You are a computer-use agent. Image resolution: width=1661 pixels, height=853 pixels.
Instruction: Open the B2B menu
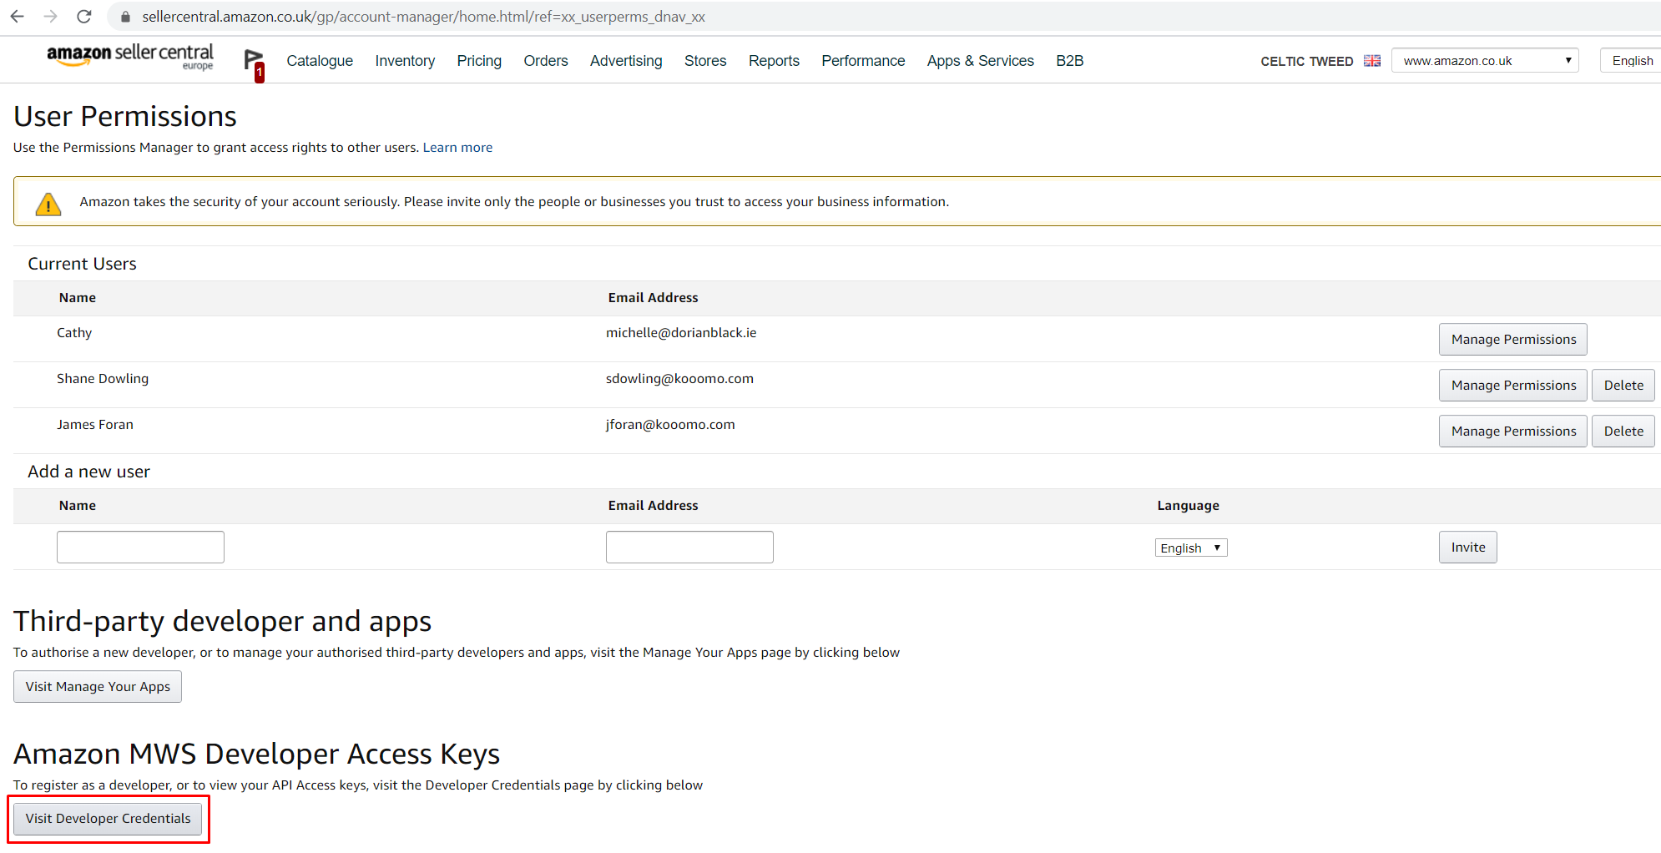(x=1069, y=61)
